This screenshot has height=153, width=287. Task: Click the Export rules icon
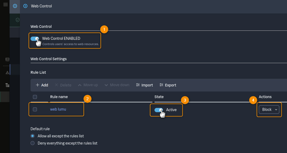coord(161,85)
